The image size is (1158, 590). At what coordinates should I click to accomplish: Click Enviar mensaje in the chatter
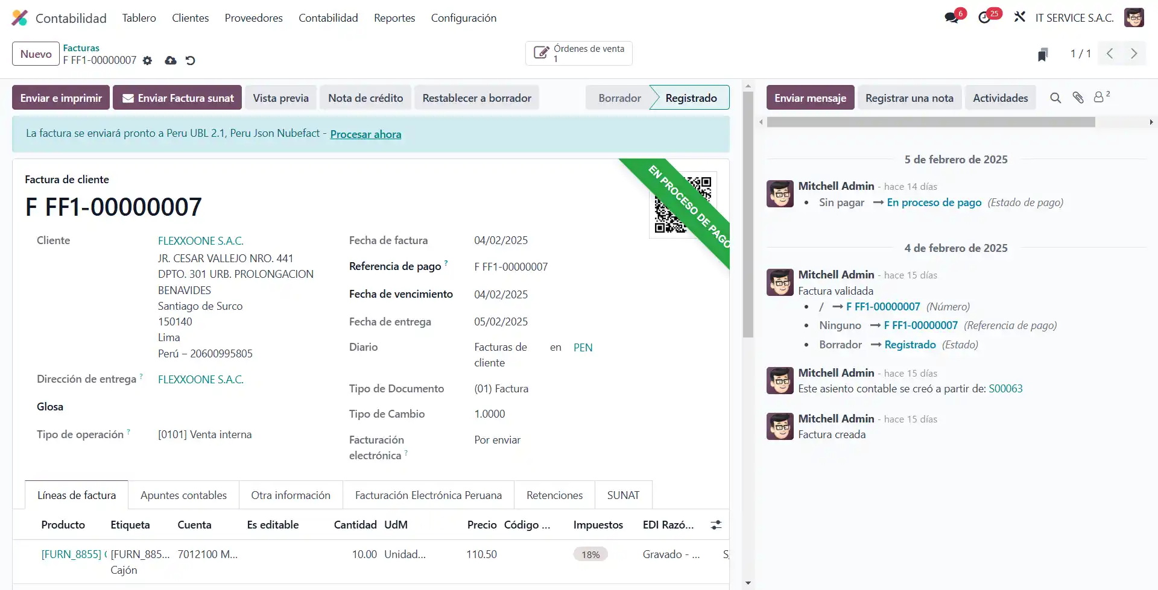click(x=810, y=98)
